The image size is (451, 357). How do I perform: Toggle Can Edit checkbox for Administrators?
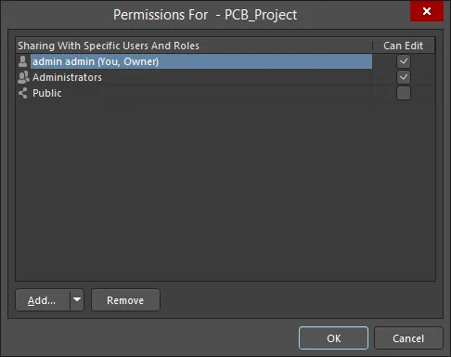coord(404,77)
